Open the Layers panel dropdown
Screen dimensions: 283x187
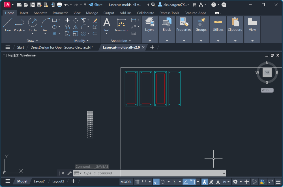(150, 41)
